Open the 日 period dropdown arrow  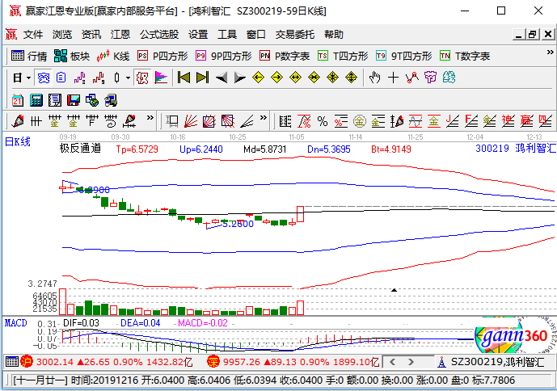[29, 78]
